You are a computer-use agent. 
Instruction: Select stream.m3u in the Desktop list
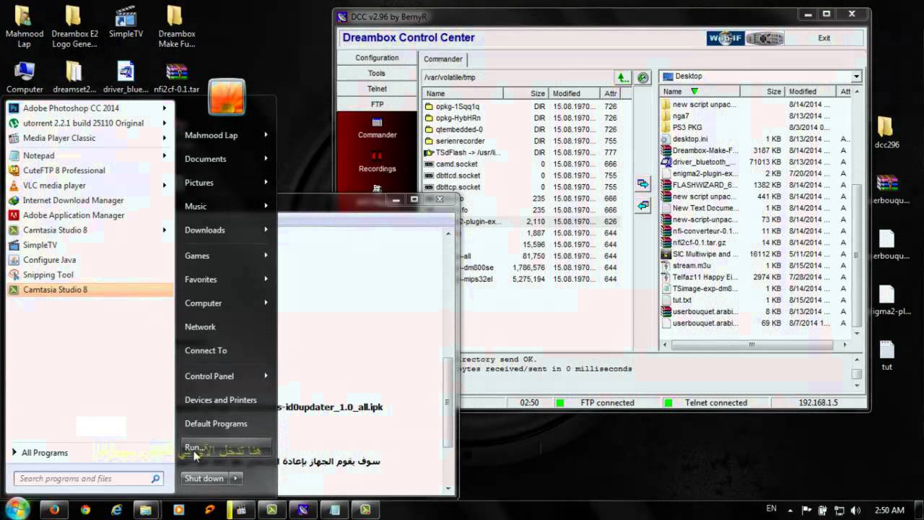[755, 266]
